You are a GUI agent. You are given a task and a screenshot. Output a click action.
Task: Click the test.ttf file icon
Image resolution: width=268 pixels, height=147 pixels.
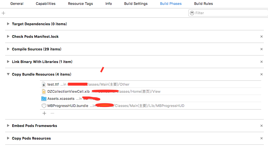coord(44,84)
